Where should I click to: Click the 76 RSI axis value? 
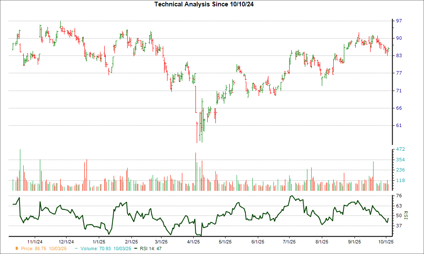pyautogui.click(x=399, y=196)
